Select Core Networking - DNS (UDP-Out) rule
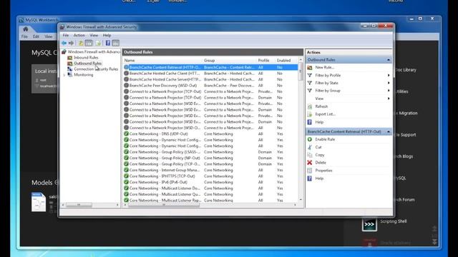458x257 pixels. click(x=210, y=133)
